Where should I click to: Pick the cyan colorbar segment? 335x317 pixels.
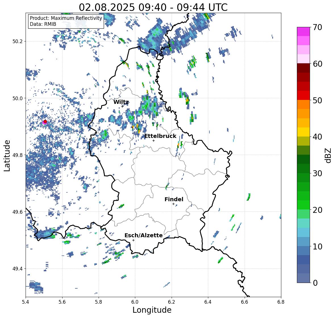(303, 223)
